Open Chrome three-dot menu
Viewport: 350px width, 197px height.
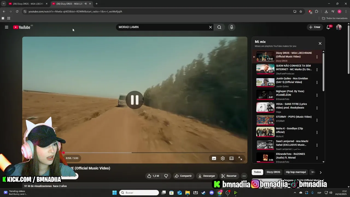(346, 11)
